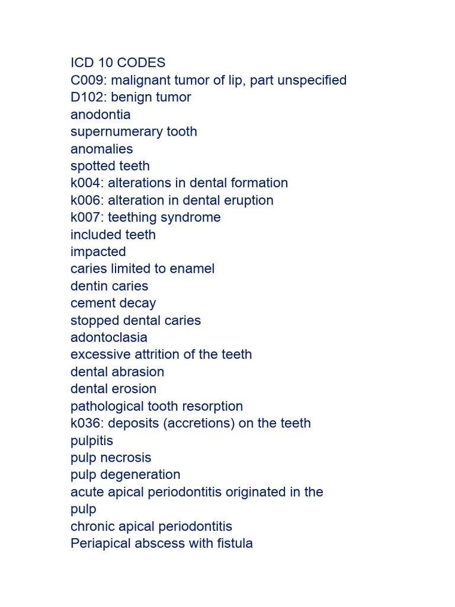
Task: Click k006 alteration in dental eruption
Action: coord(172,200)
